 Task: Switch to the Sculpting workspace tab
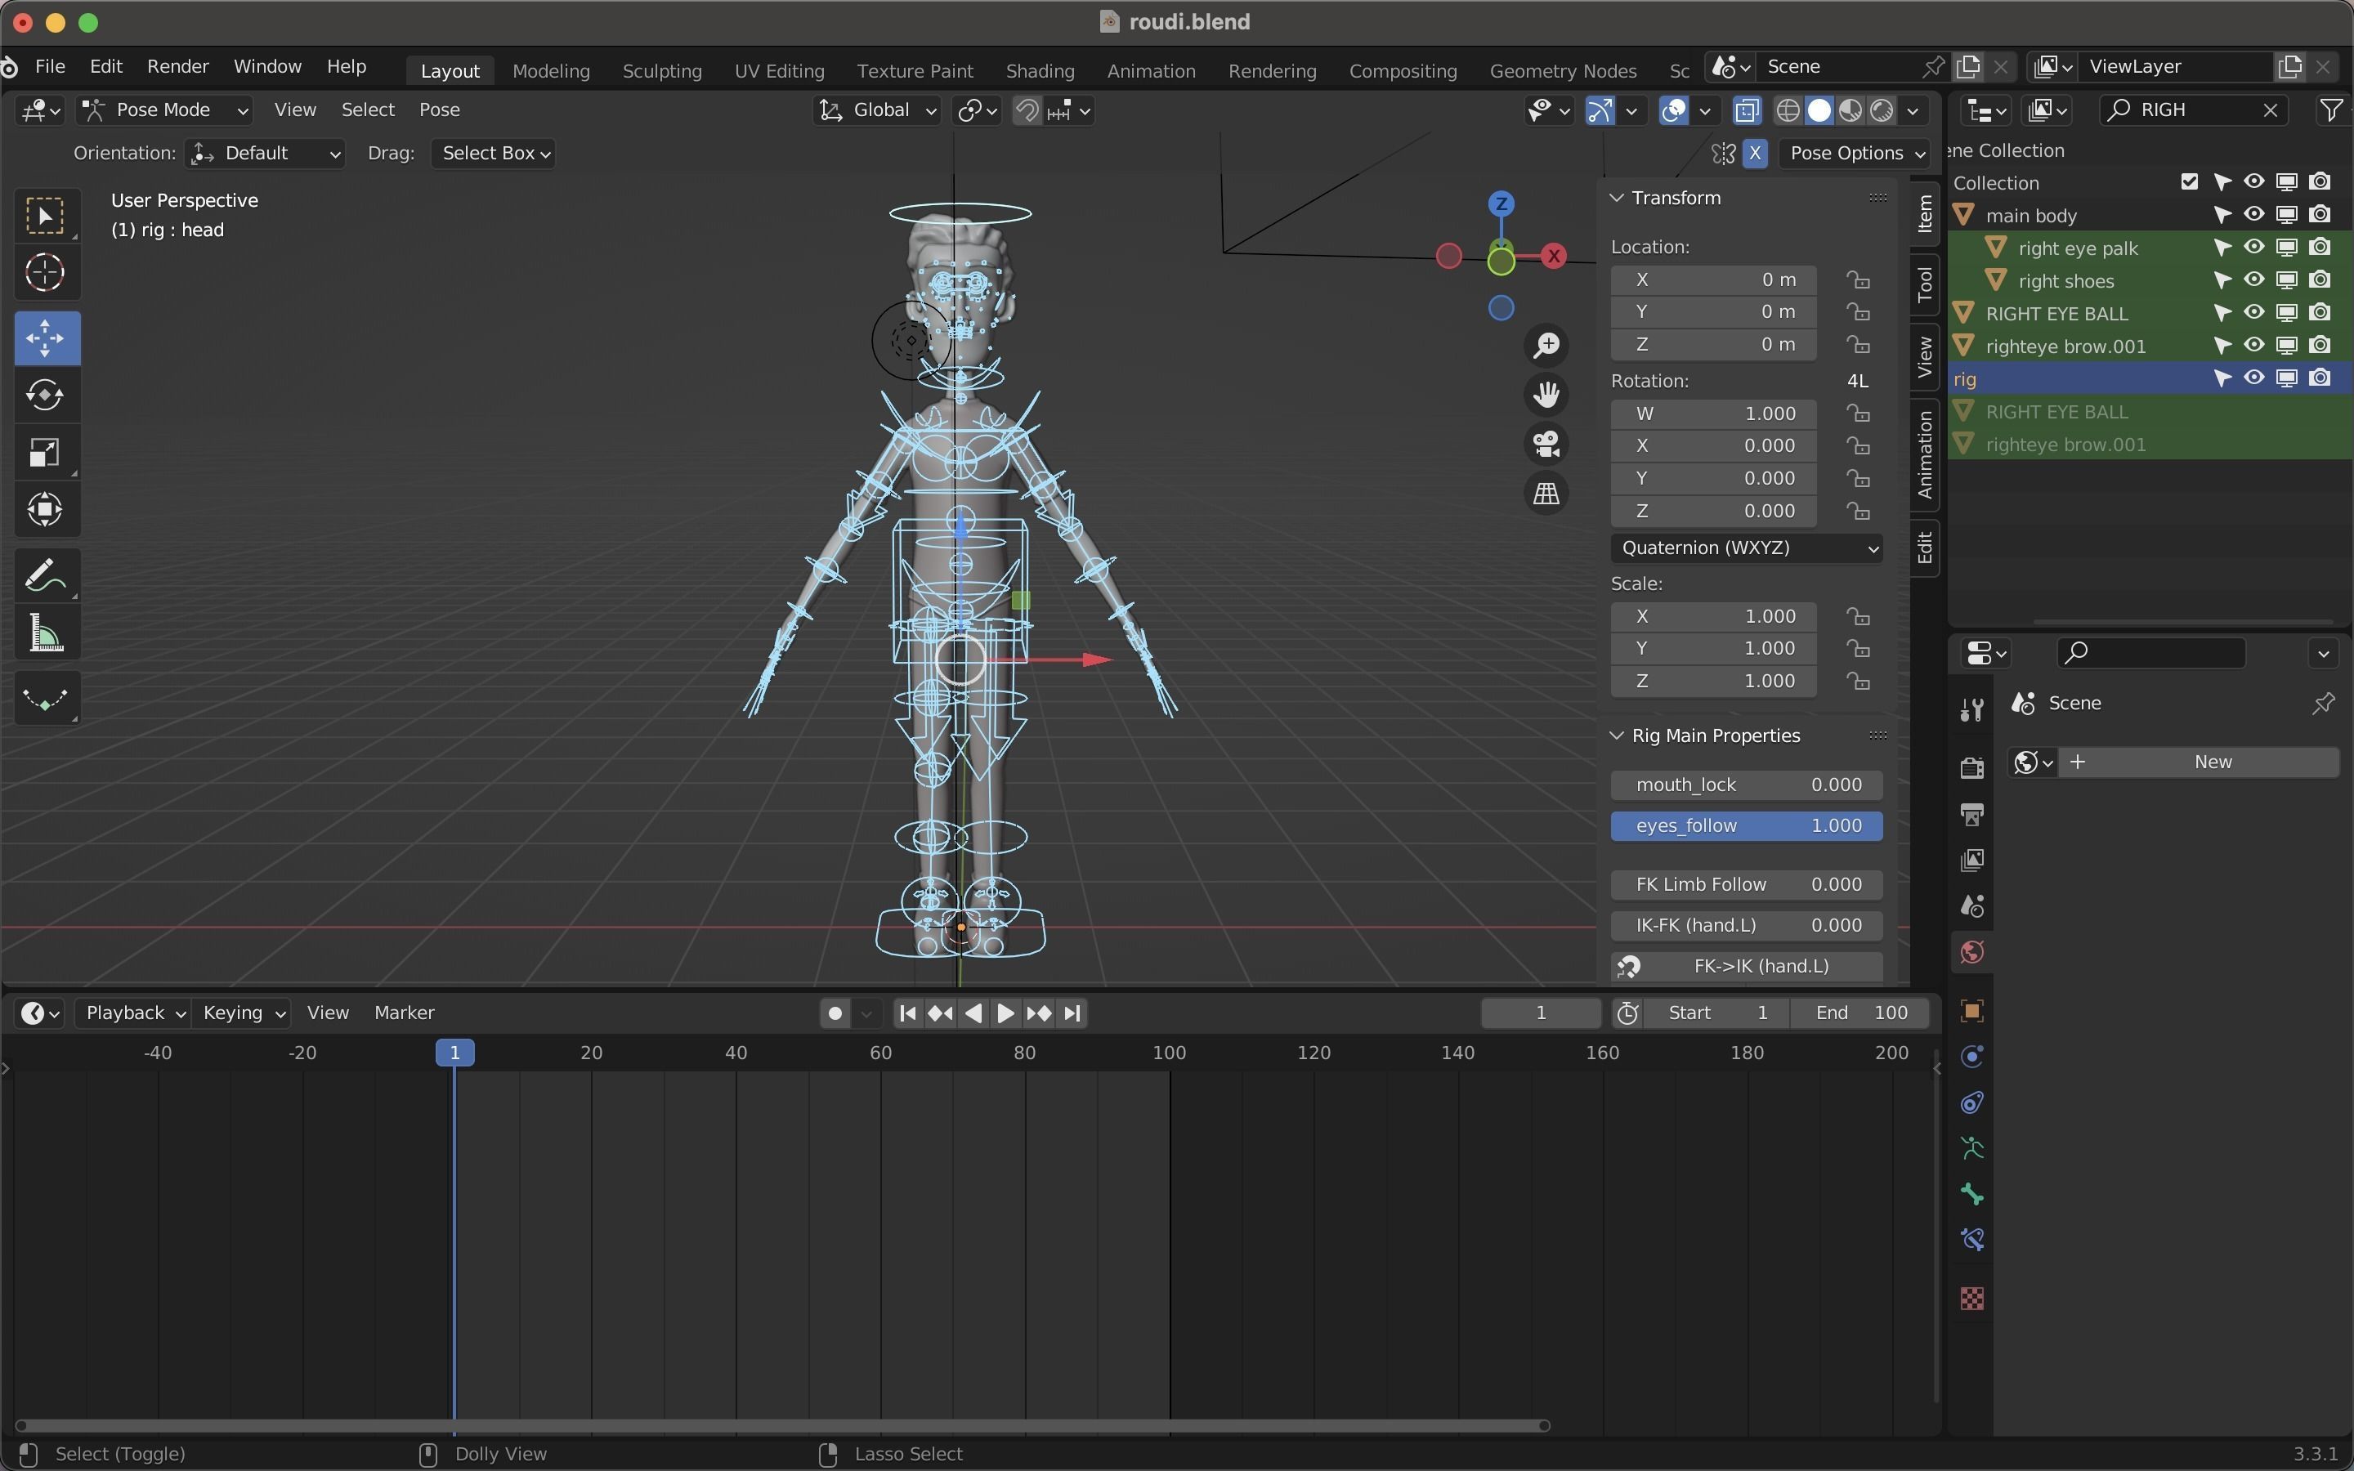pos(661,71)
